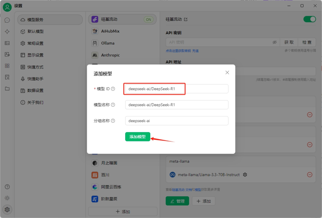Open 数据设置 settings menu

click(x=50, y=90)
